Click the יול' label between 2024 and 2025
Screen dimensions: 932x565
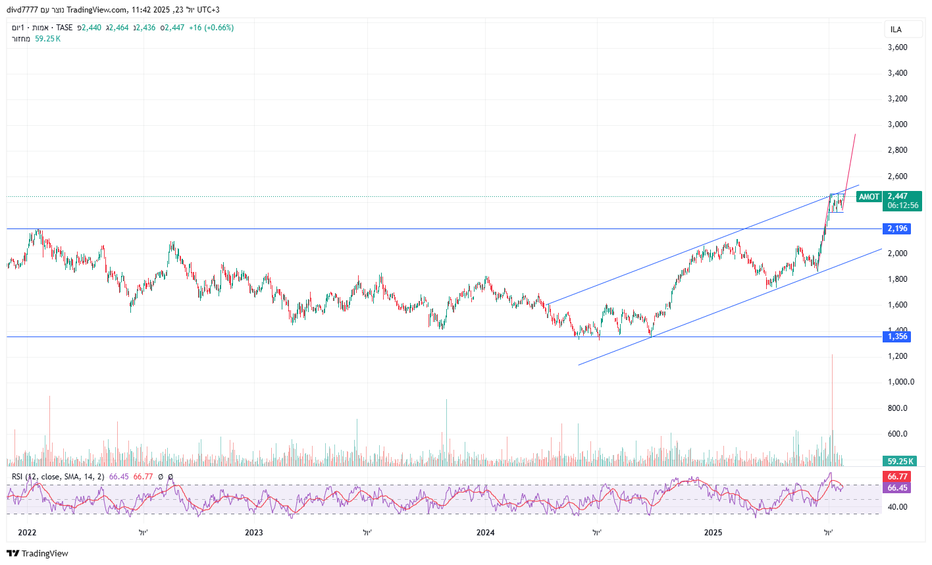click(596, 532)
